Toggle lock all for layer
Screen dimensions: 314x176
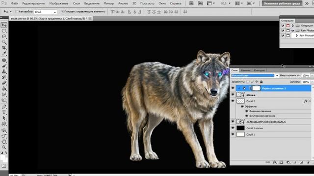tap(261, 82)
